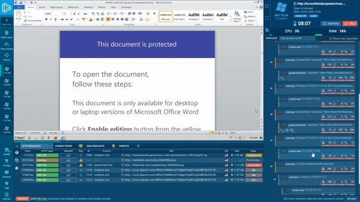Justify the paragraph text
The image size is (360, 202).
(x=122, y=20)
